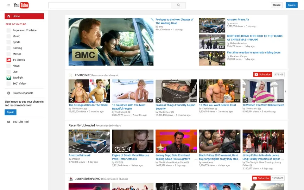Click the Movies sidebar icon

(9, 54)
